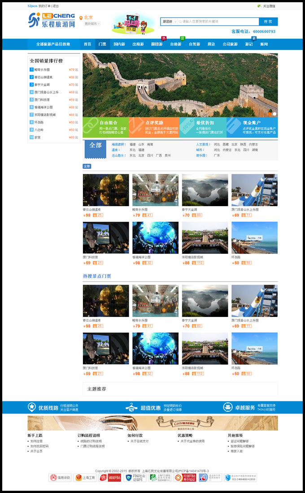Screen dimensions: 305x493
Task: Select 贵州 in the 名山胜水 filter row
Action: 168,155
